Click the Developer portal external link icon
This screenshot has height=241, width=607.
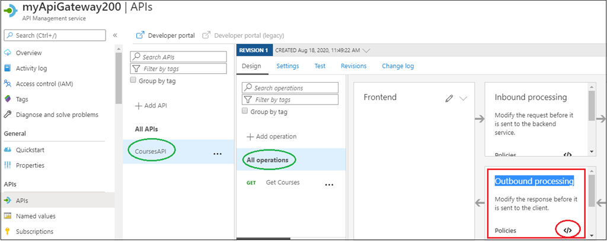tap(140, 35)
